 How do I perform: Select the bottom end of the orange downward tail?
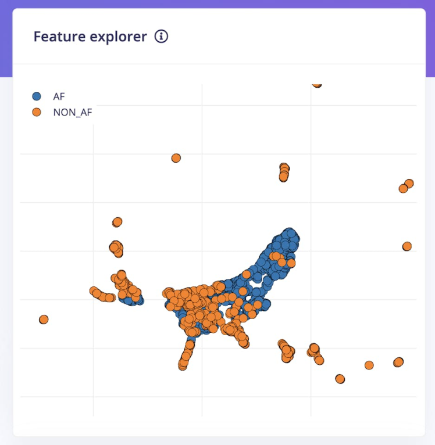pos(183,366)
